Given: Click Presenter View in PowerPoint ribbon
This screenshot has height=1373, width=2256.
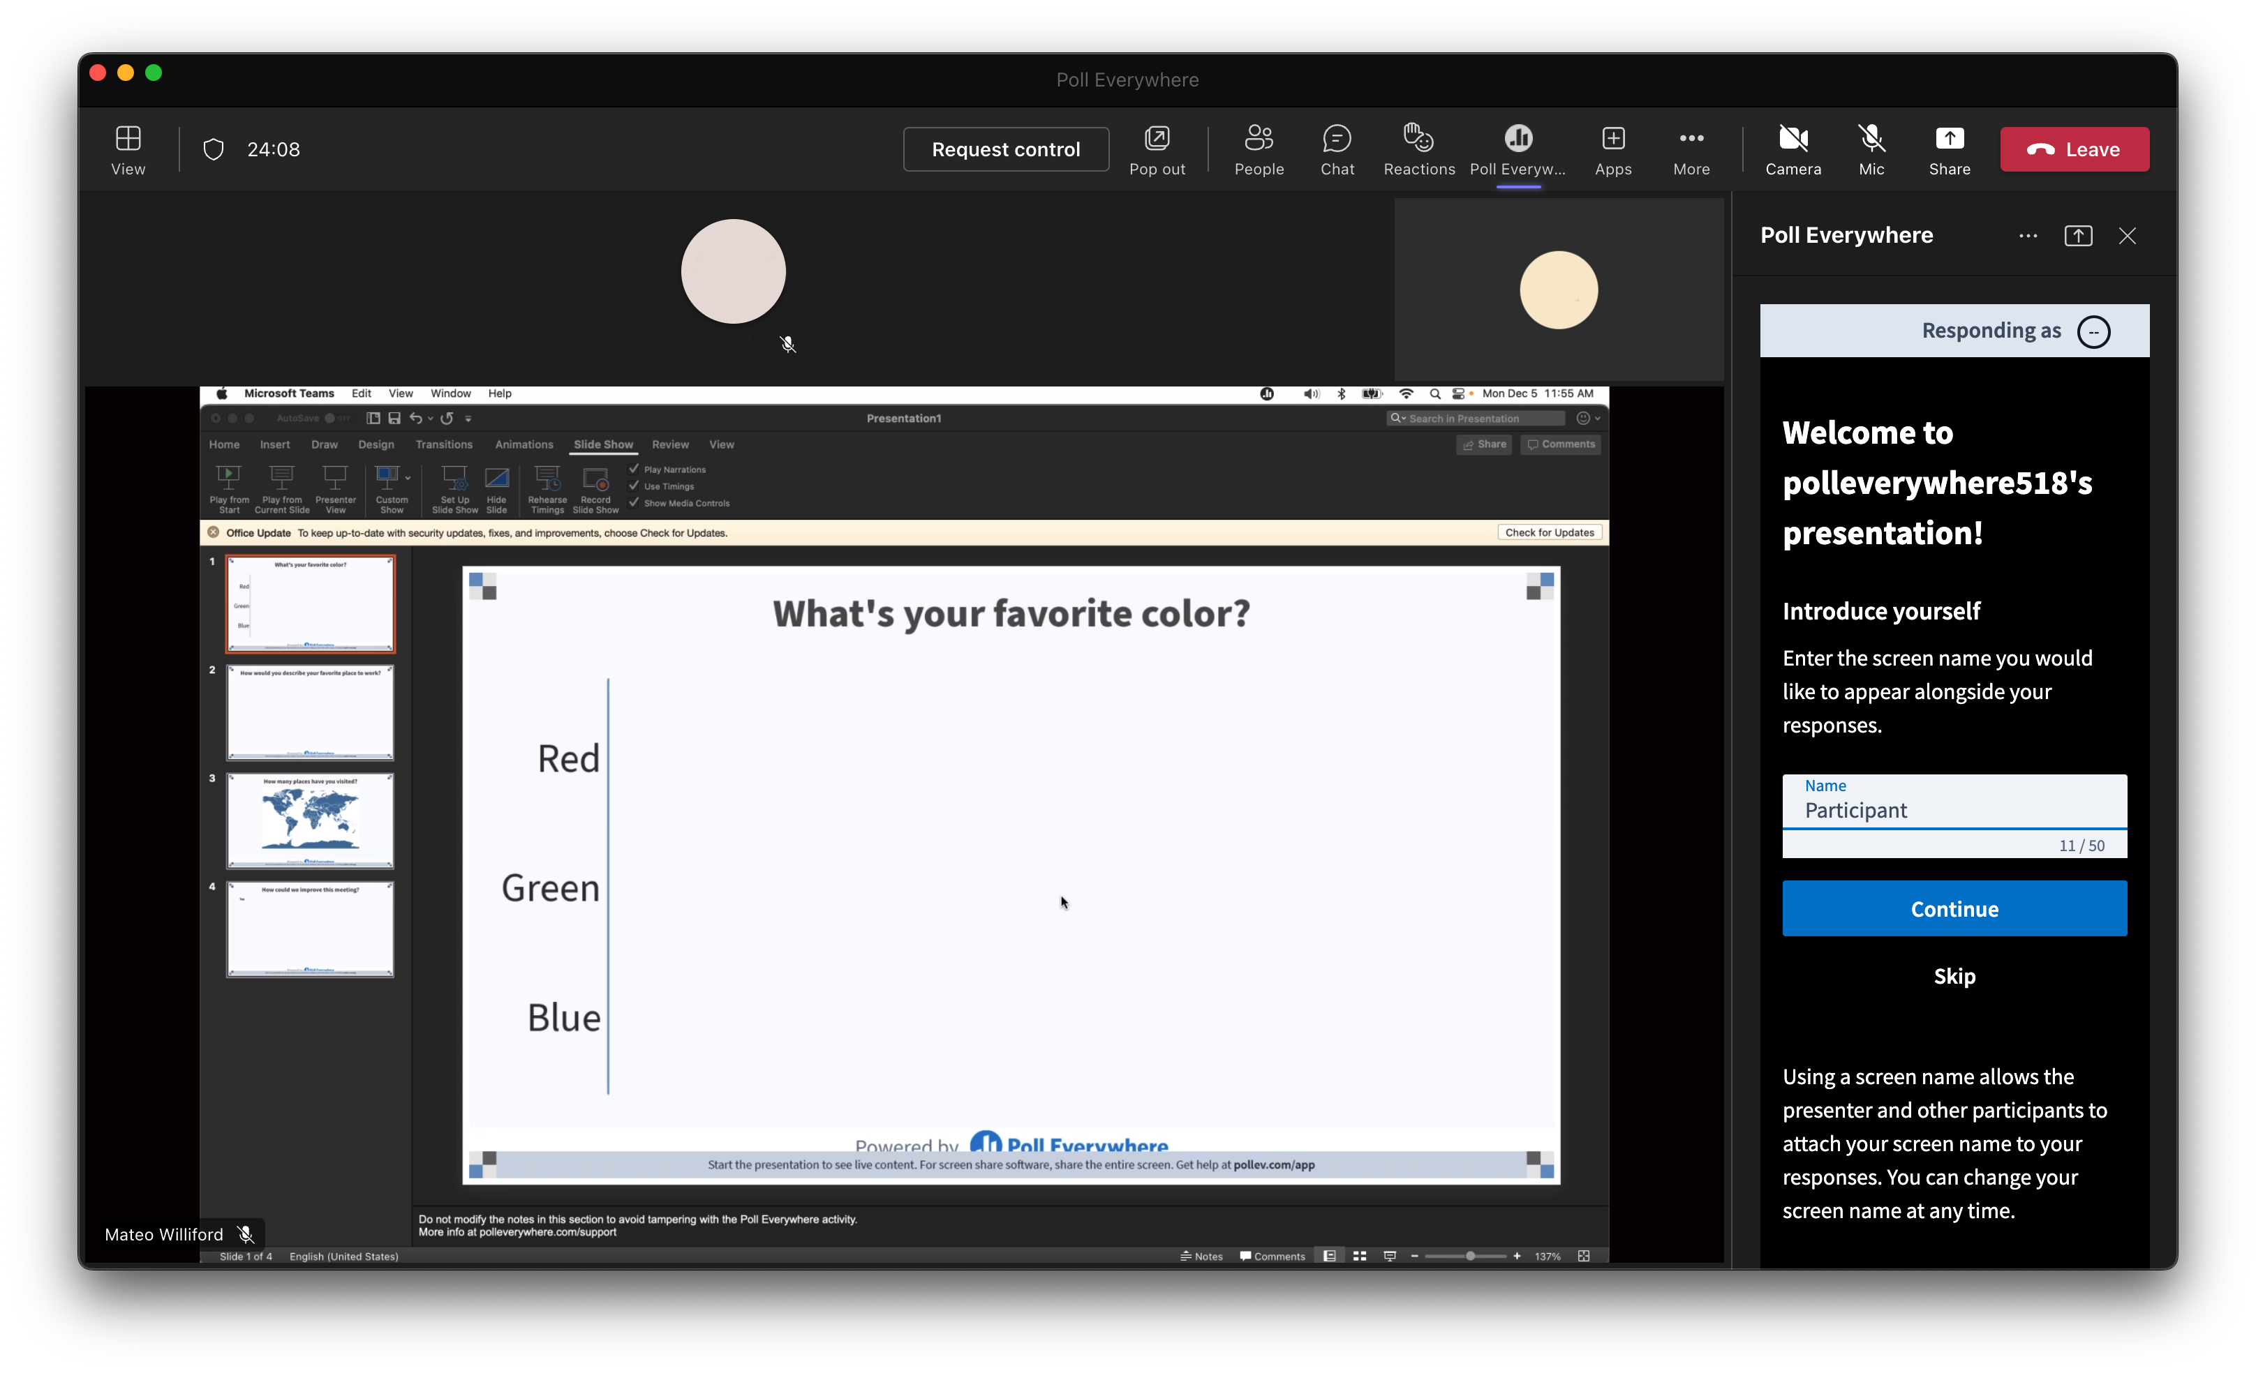Looking at the screenshot, I should [335, 489].
